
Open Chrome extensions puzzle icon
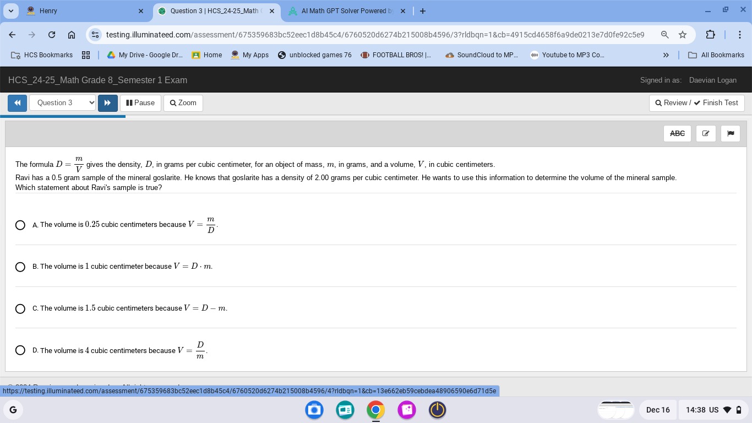click(x=710, y=35)
